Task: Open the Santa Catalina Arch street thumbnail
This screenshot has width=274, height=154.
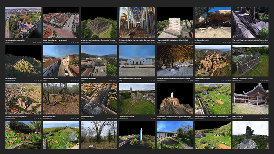Action: [61, 61]
